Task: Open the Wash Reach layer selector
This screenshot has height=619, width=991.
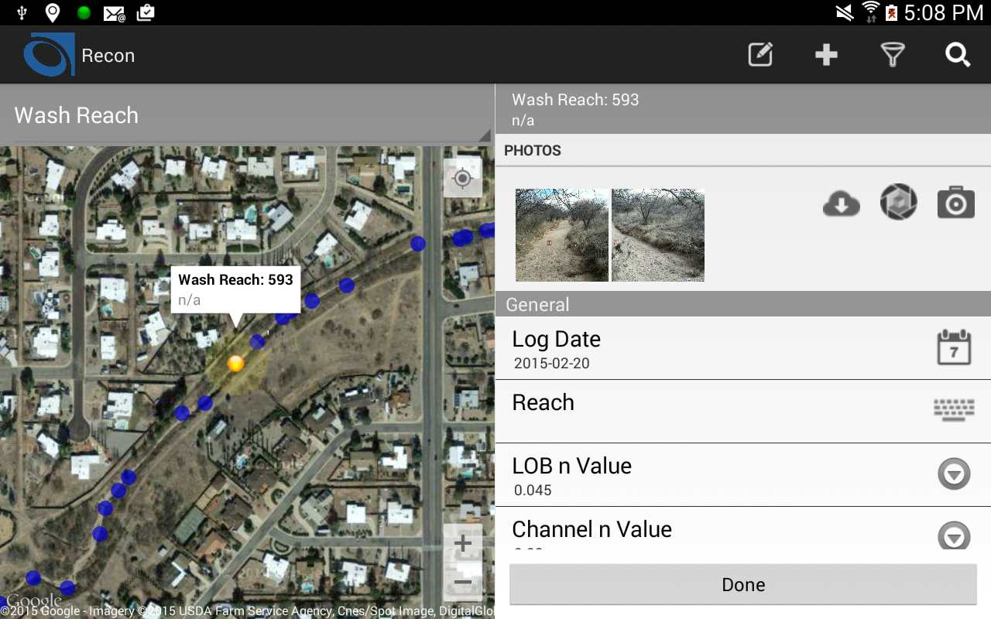Action: [x=247, y=115]
